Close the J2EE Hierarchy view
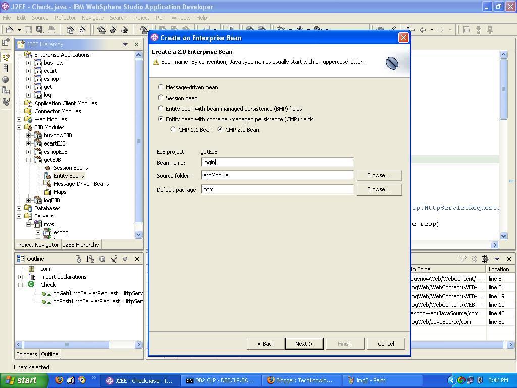The width and height of the screenshot is (517, 388). click(x=137, y=44)
